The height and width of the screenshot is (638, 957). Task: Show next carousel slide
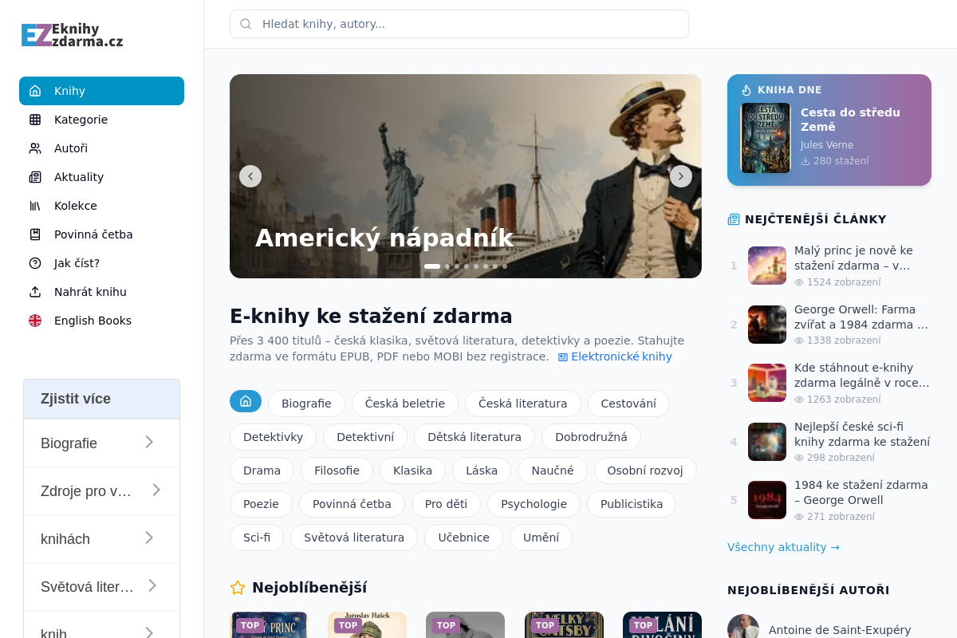tap(681, 176)
